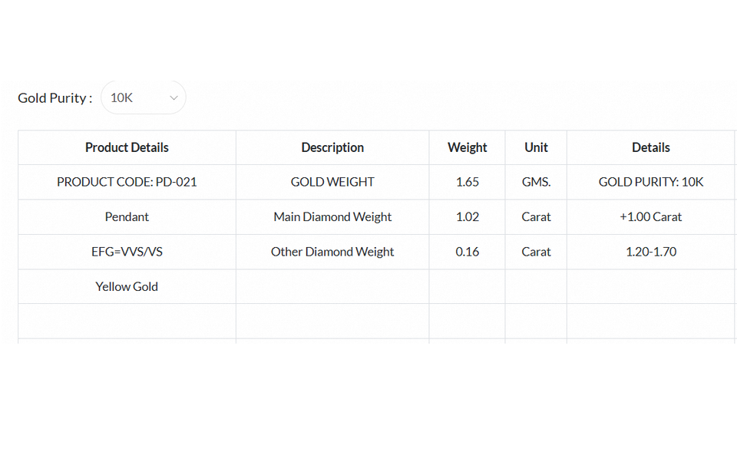Open the Gold Purity dropdown

point(143,97)
